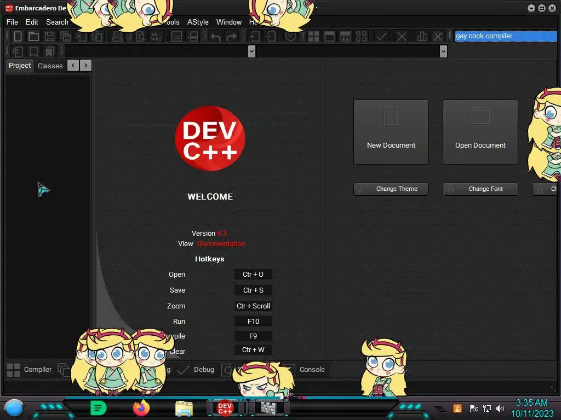Click the Unindent toolbar icon

tap(271, 36)
